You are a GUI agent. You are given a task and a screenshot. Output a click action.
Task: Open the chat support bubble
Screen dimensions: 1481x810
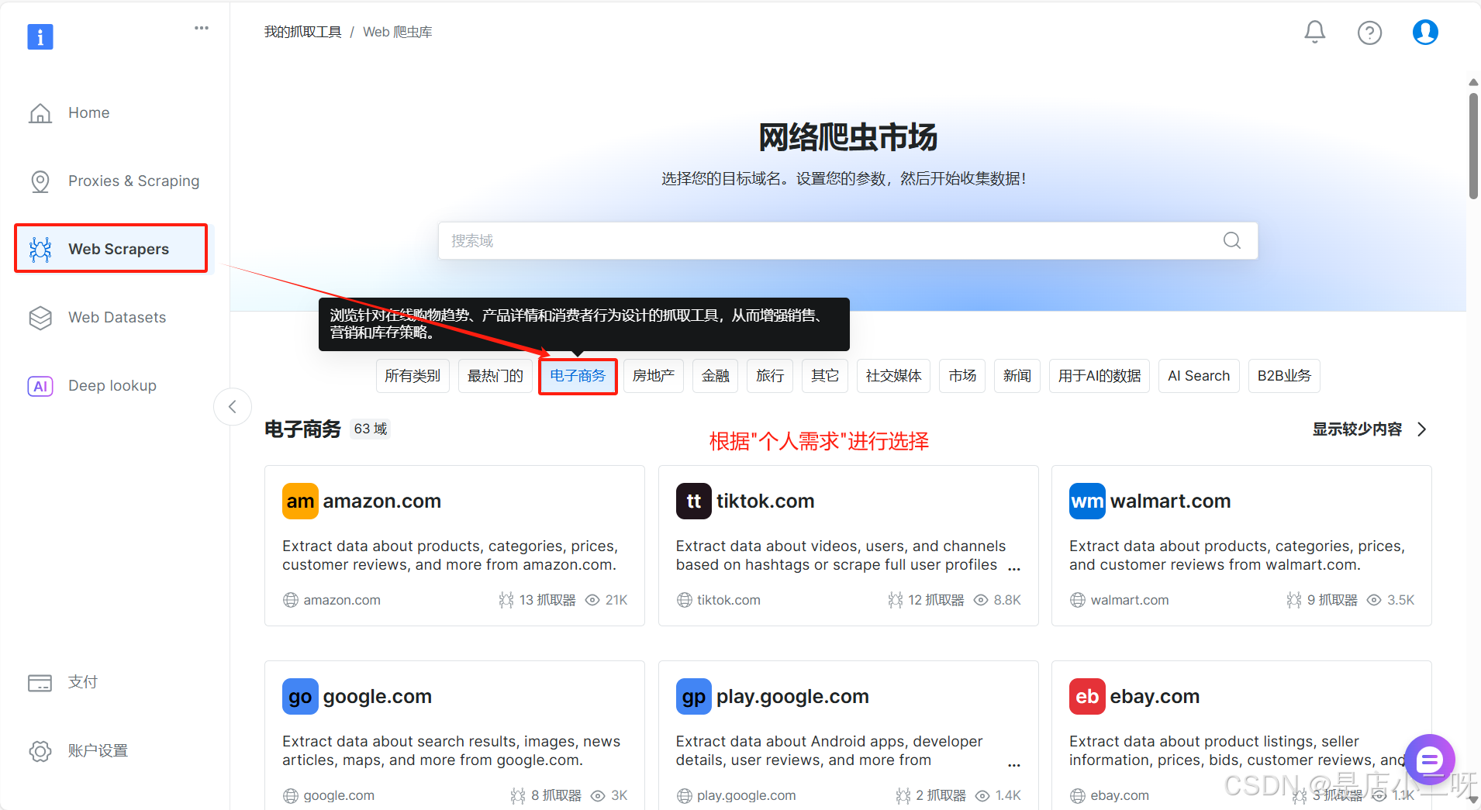1429,760
